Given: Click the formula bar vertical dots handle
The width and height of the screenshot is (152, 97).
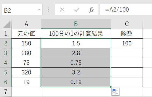Looking at the screenshot, I should (48, 10).
